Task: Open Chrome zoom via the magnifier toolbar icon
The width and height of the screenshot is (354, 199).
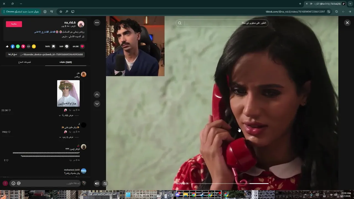Action: pos(67,12)
